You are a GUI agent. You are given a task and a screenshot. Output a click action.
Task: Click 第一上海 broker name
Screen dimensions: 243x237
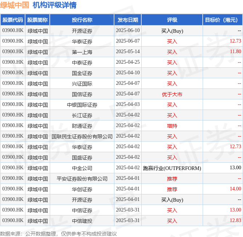82,52
